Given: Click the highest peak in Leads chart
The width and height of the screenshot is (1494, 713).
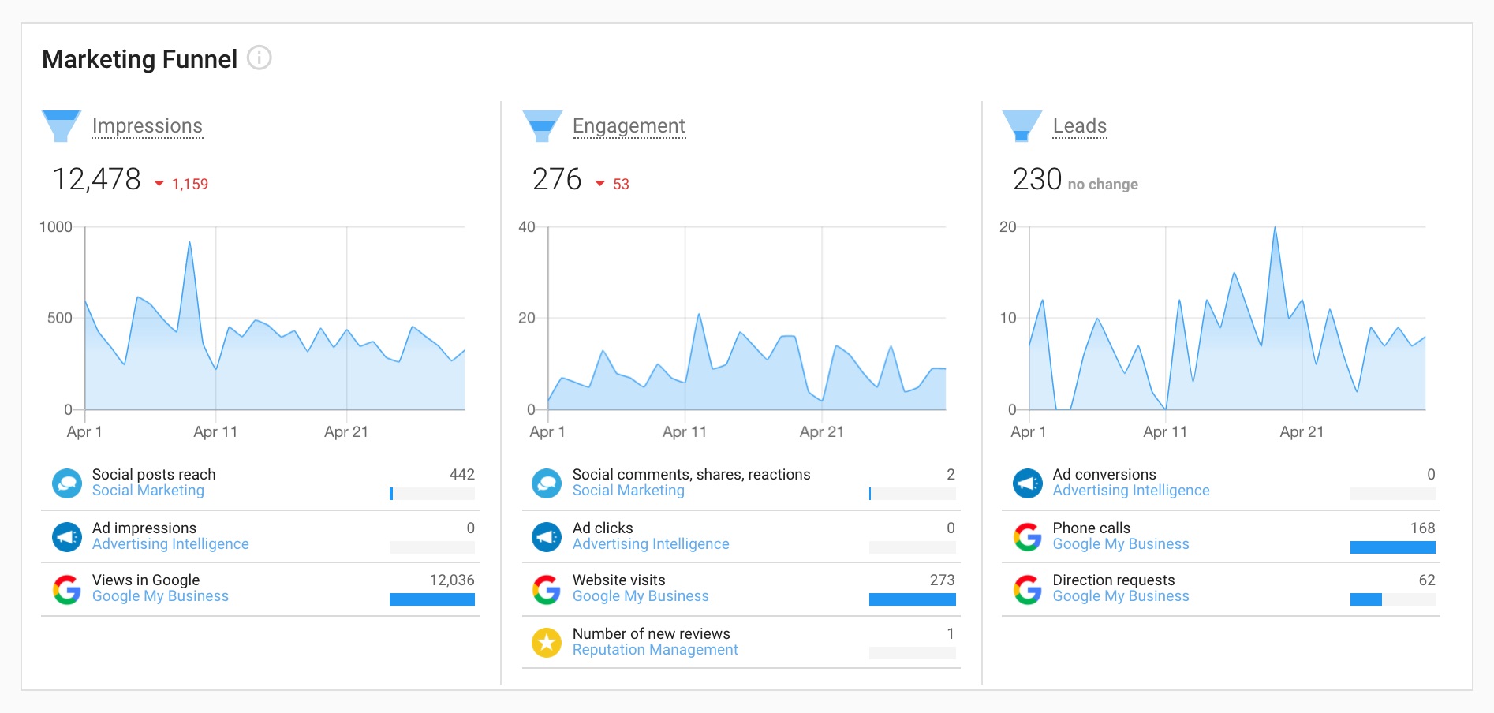Looking at the screenshot, I should pyautogui.click(x=1275, y=228).
